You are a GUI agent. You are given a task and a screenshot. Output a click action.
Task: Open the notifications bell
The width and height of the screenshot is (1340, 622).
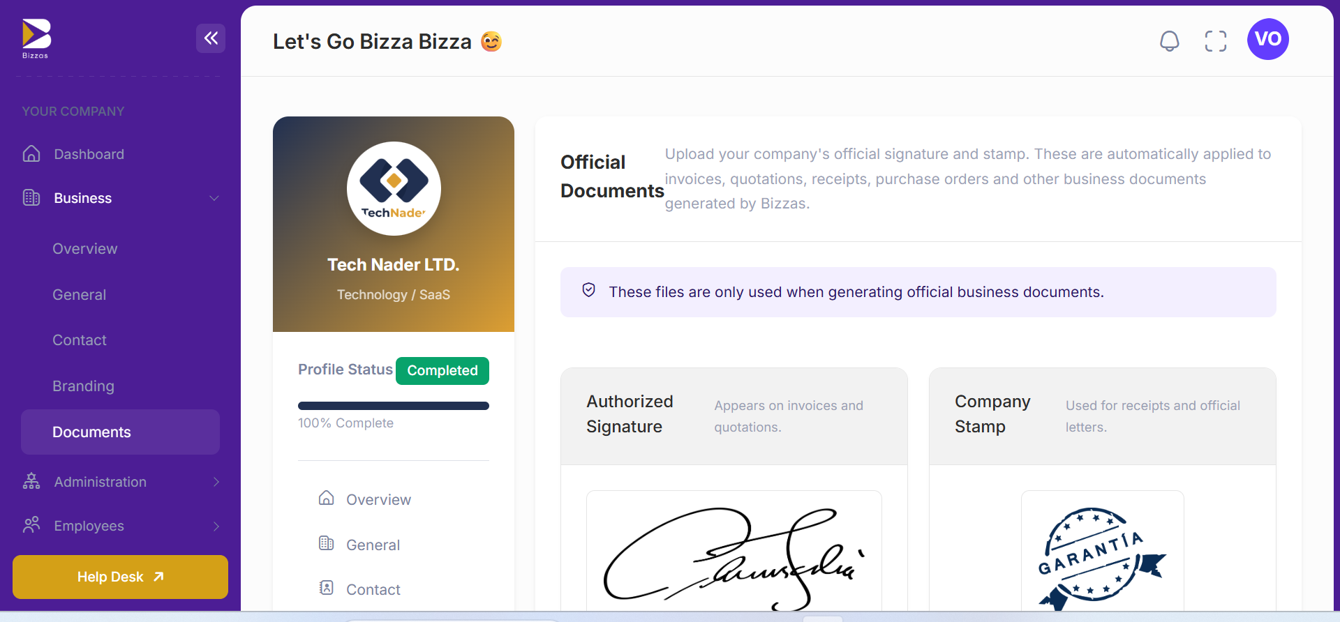1170,41
